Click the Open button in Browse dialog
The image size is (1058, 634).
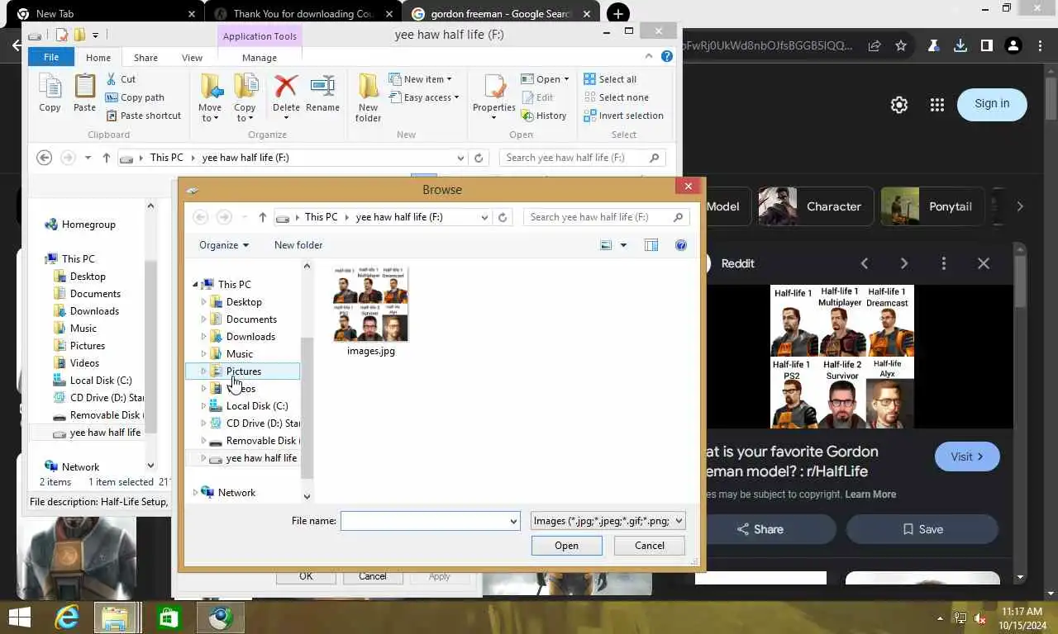pyautogui.click(x=567, y=546)
